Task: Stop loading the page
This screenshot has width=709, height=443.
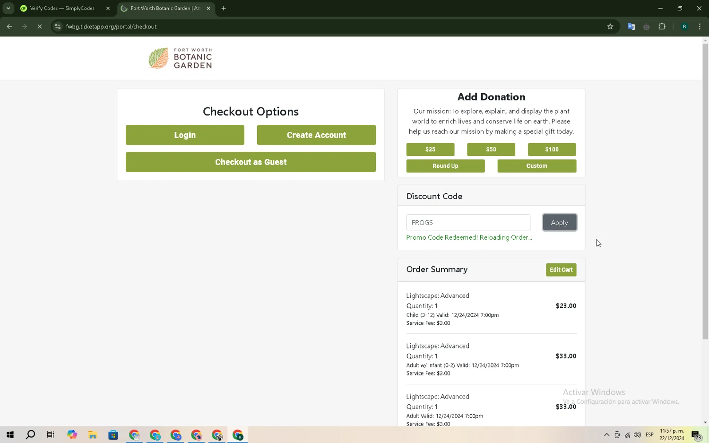Action: click(x=40, y=26)
